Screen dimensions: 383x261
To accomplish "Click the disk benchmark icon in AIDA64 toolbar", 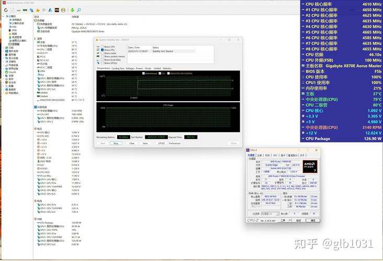I will [18, 10].
